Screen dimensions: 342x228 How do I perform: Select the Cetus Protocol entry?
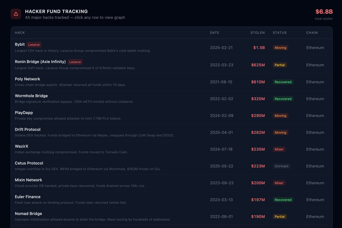pos(172,166)
